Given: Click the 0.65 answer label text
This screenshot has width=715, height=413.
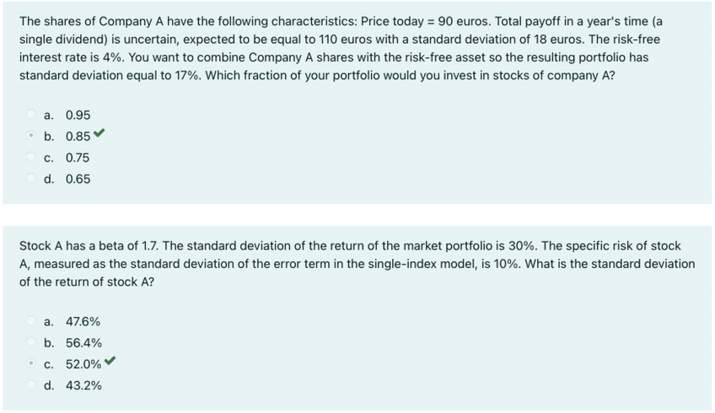Looking at the screenshot, I should coord(78,179).
